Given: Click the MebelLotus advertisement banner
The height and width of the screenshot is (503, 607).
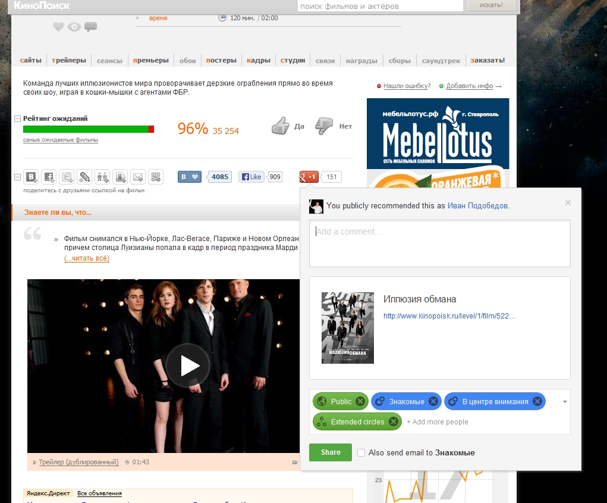Looking at the screenshot, I should [438, 134].
